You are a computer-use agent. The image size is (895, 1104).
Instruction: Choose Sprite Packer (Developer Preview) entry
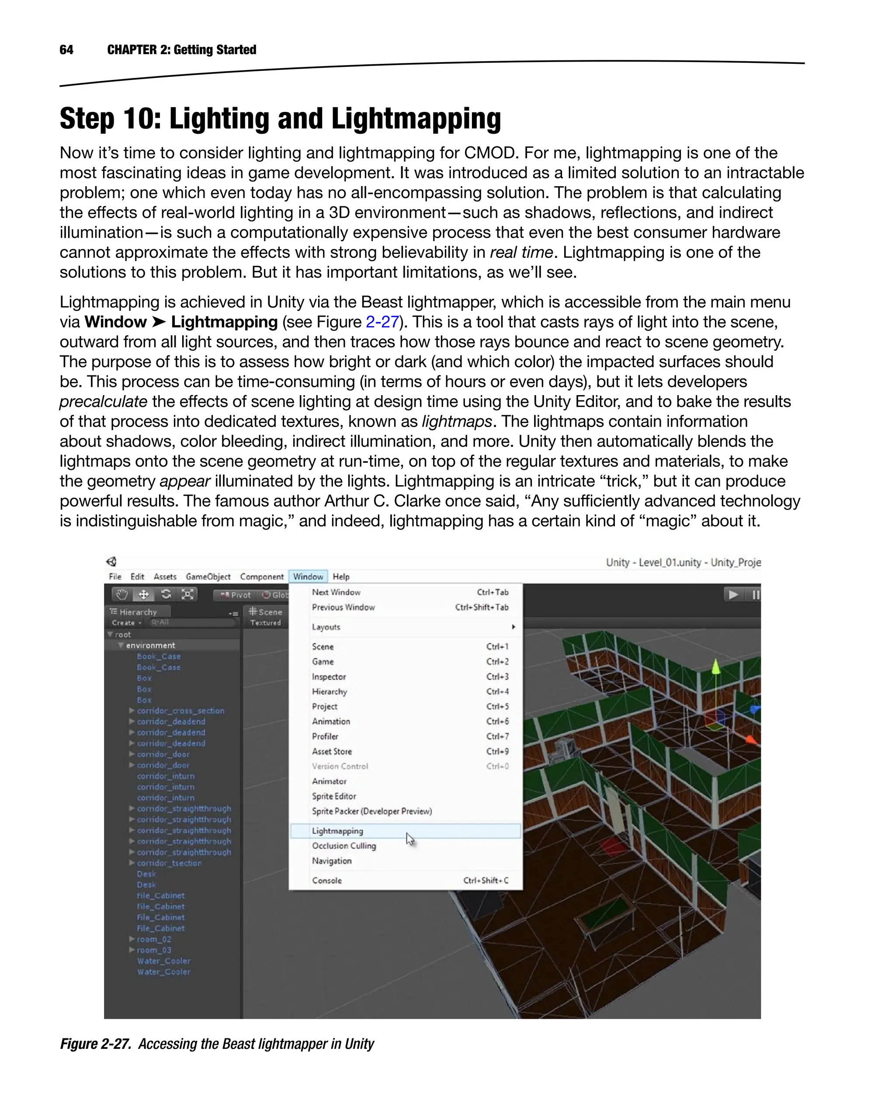[x=406, y=811]
